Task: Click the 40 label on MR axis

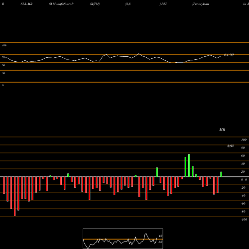Action: [x=243, y=164]
